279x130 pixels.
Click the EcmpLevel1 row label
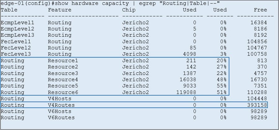click(x=17, y=23)
